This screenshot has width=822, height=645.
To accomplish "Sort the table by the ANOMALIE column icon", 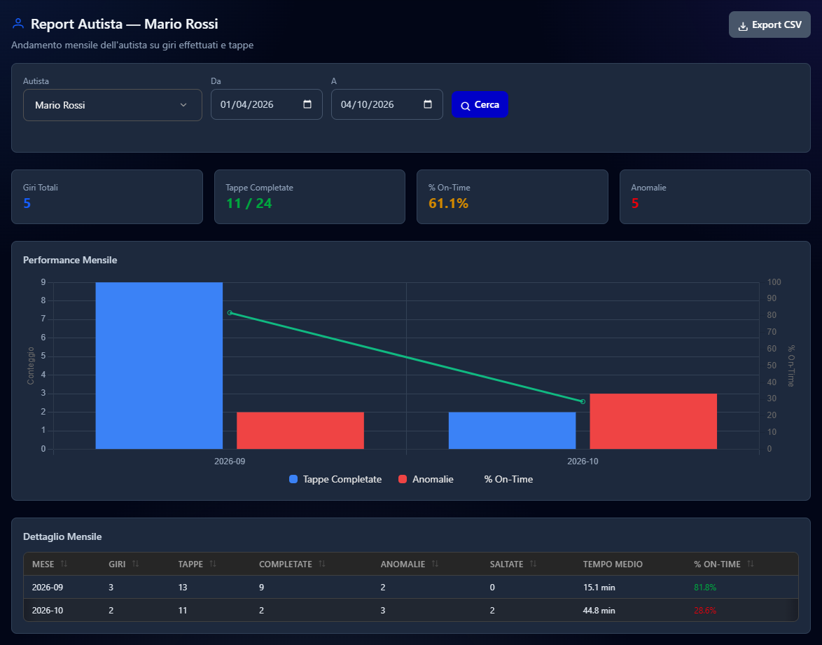I will [x=435, y=564].
